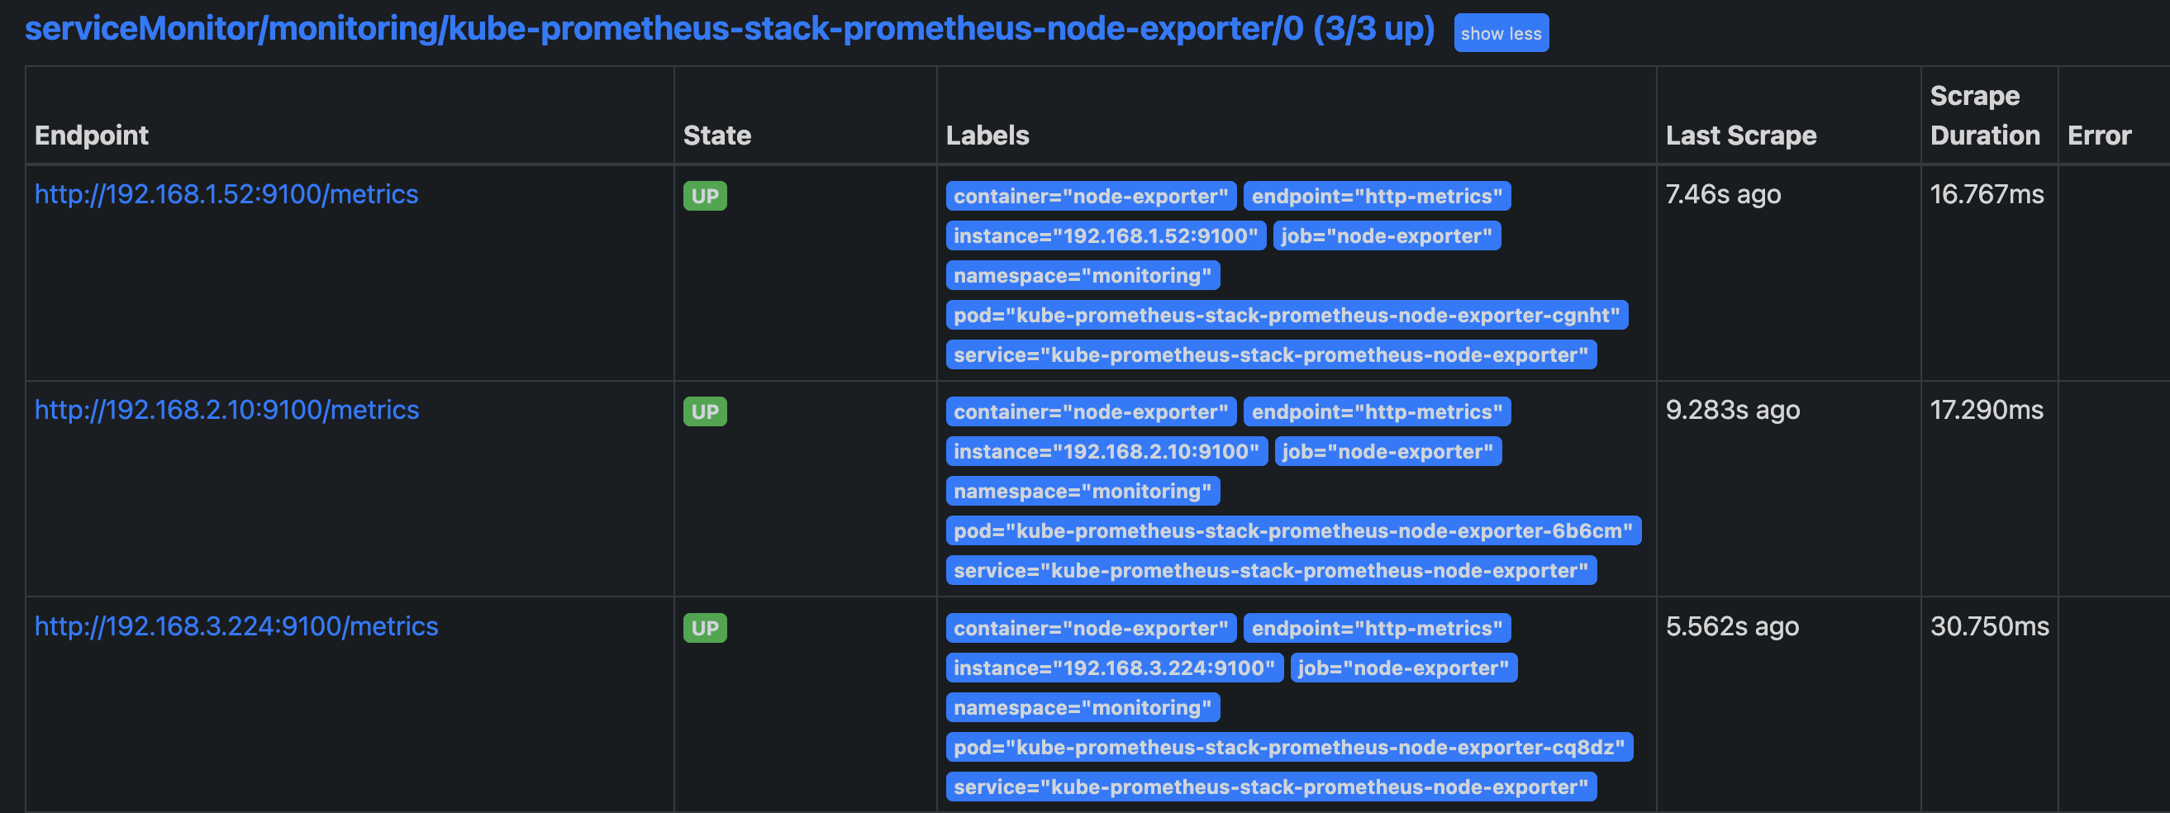Click the State column header

717,135
